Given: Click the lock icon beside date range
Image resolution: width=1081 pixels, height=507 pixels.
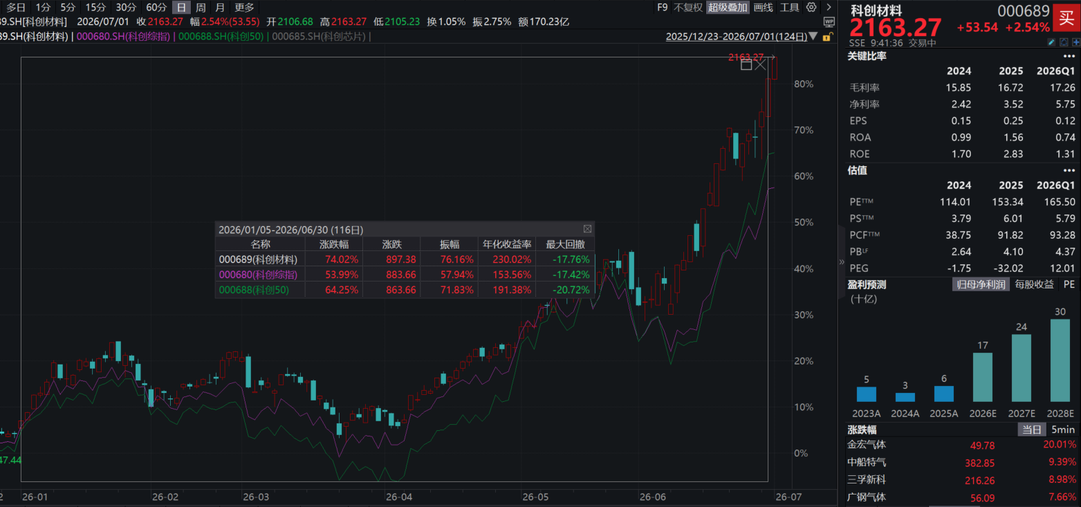Looking at the screenshot, I should pos(828,37).
